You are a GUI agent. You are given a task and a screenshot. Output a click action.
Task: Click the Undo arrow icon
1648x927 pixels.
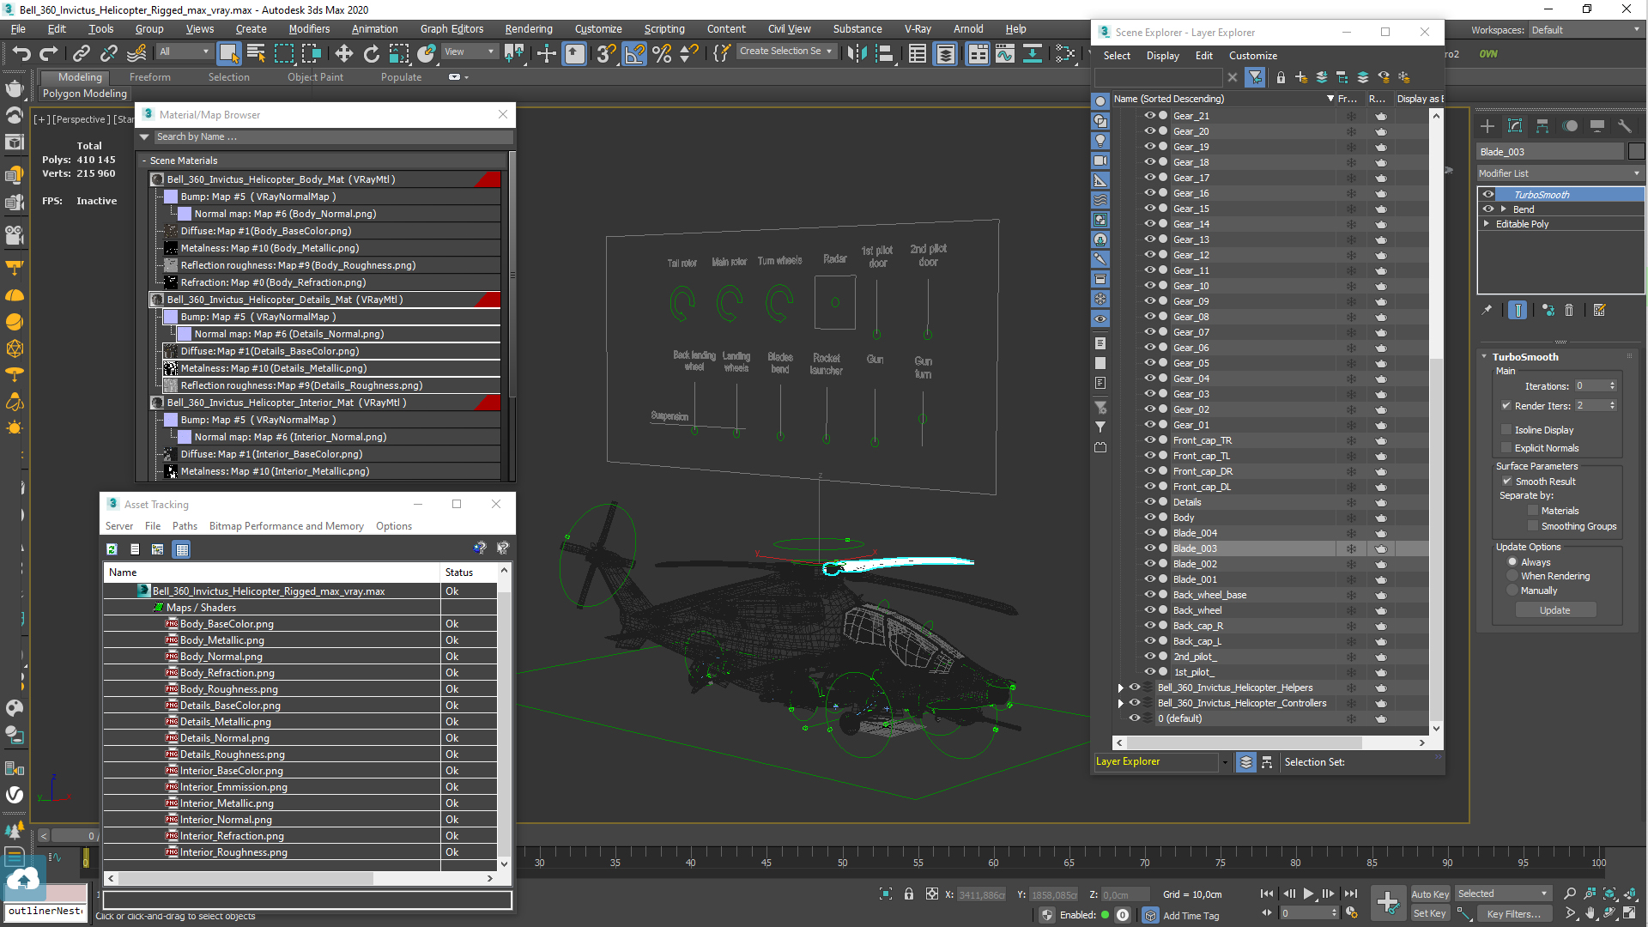[x=21, y=53]
